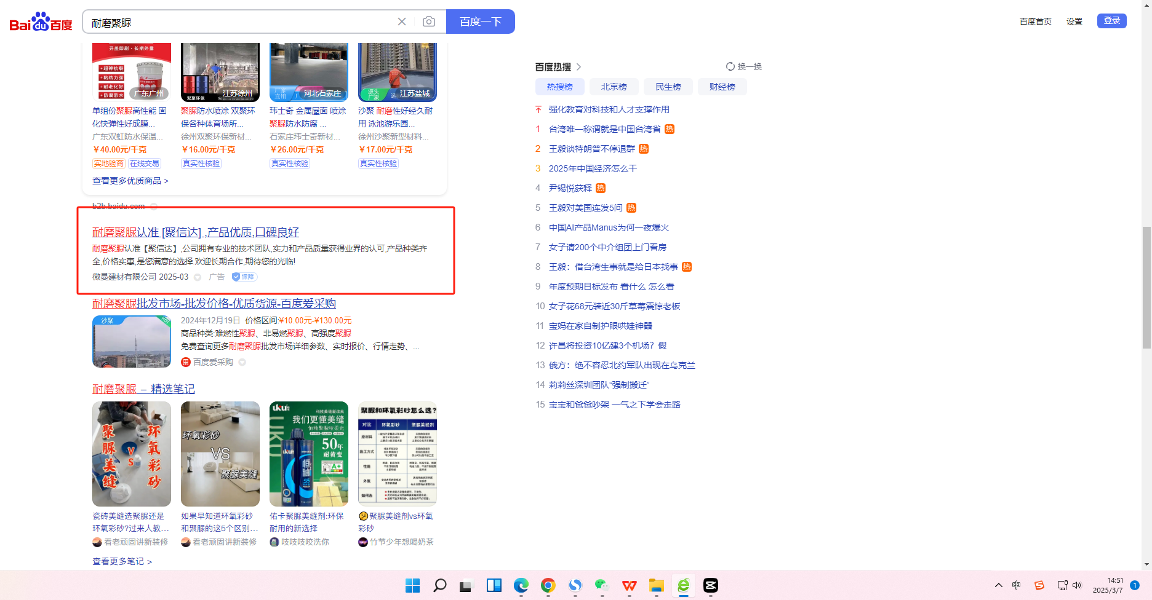Image resolution: width=1152 pixels, height=600 pixels.
Task: Switch to the 民生榜 tab
Action: click(x=668, y=87)
